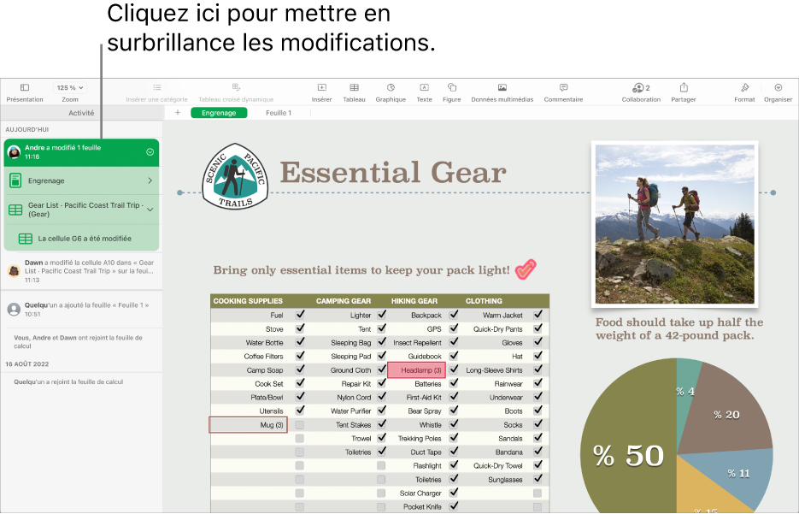
Task: Toggle the Headlamp (3) checkbox
Action: click(x=453, y=369)
